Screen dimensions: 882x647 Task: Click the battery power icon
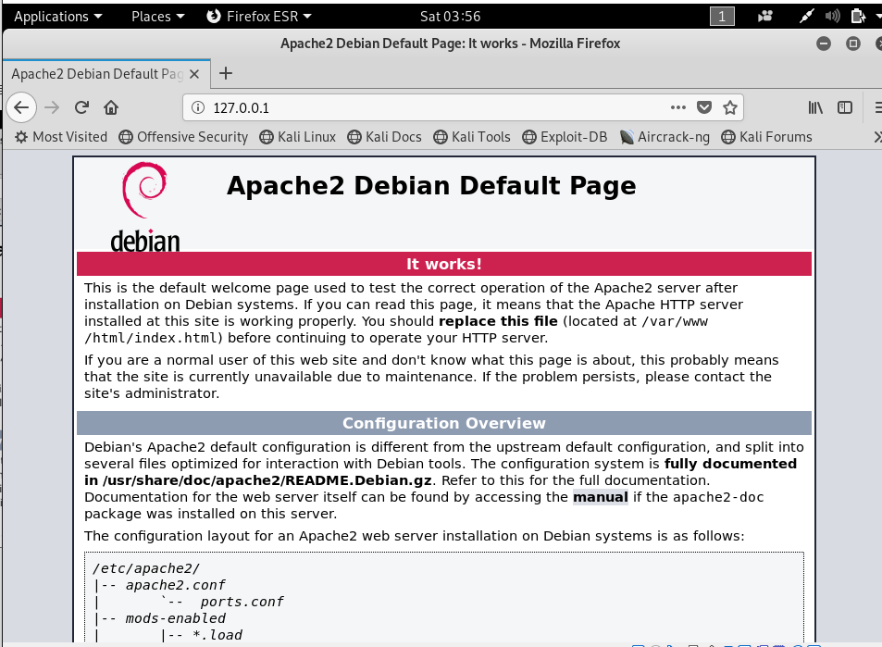click(x=858, y=17)
